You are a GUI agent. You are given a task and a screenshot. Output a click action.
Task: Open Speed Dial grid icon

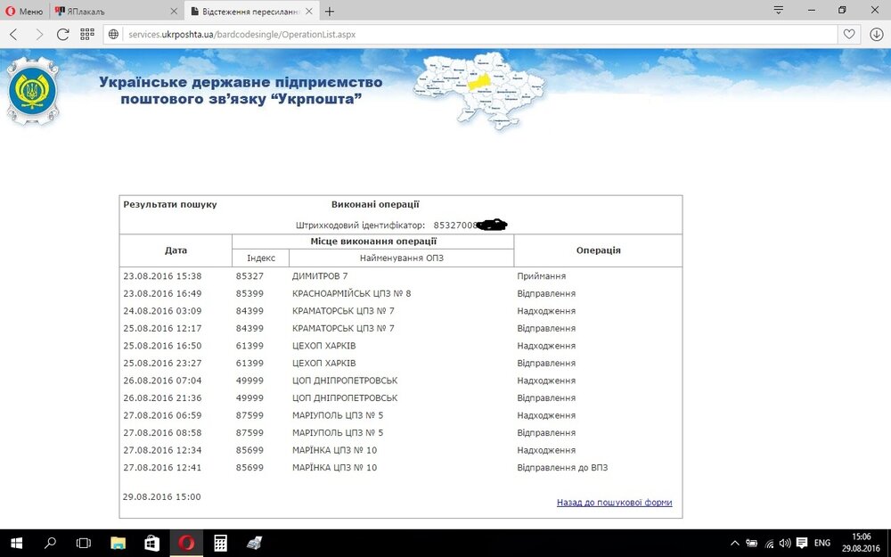[x=87, y=34]
